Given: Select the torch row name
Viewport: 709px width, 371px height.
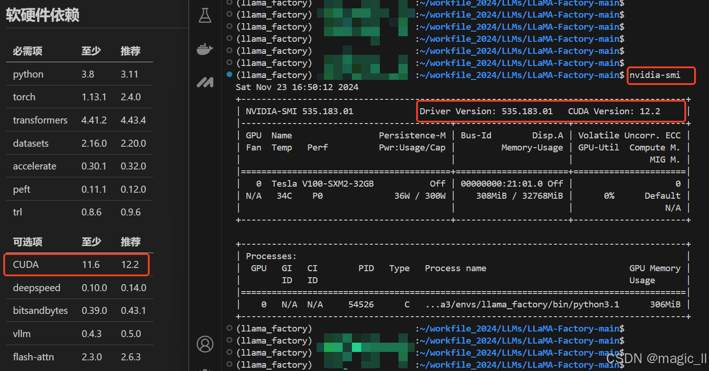Looking at the screenshot, I should (24, 97).
